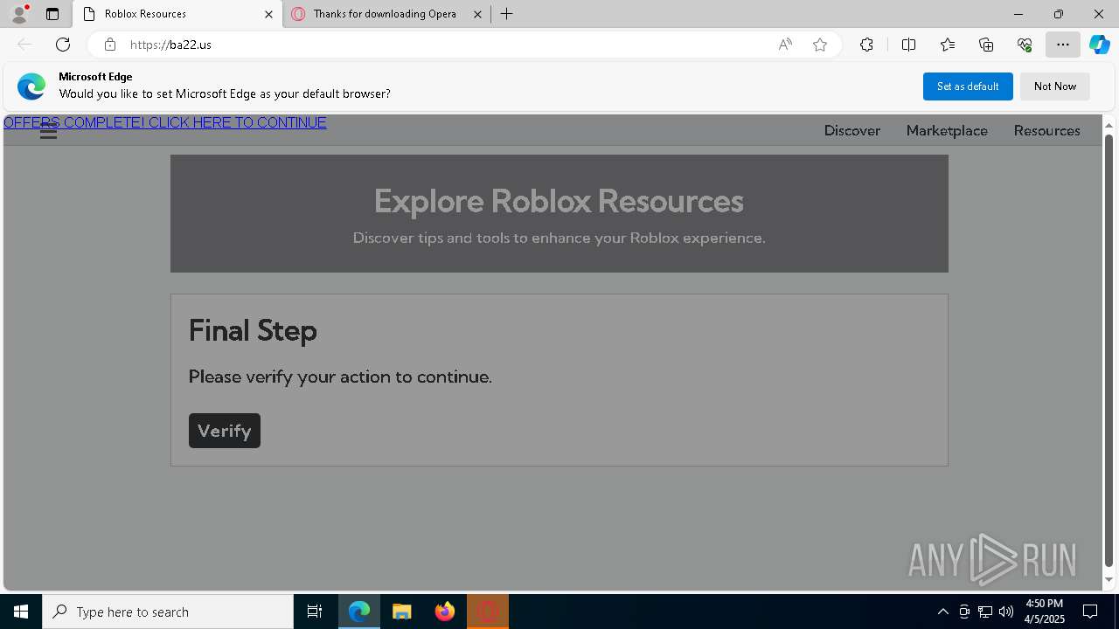Click the Edge icon in the taskbar
Screen dimensions: 1119x629
[x=359, y=612]
